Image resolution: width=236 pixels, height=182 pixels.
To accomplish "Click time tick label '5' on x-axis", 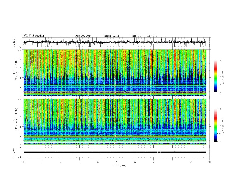I will click(x=117, y=162).
